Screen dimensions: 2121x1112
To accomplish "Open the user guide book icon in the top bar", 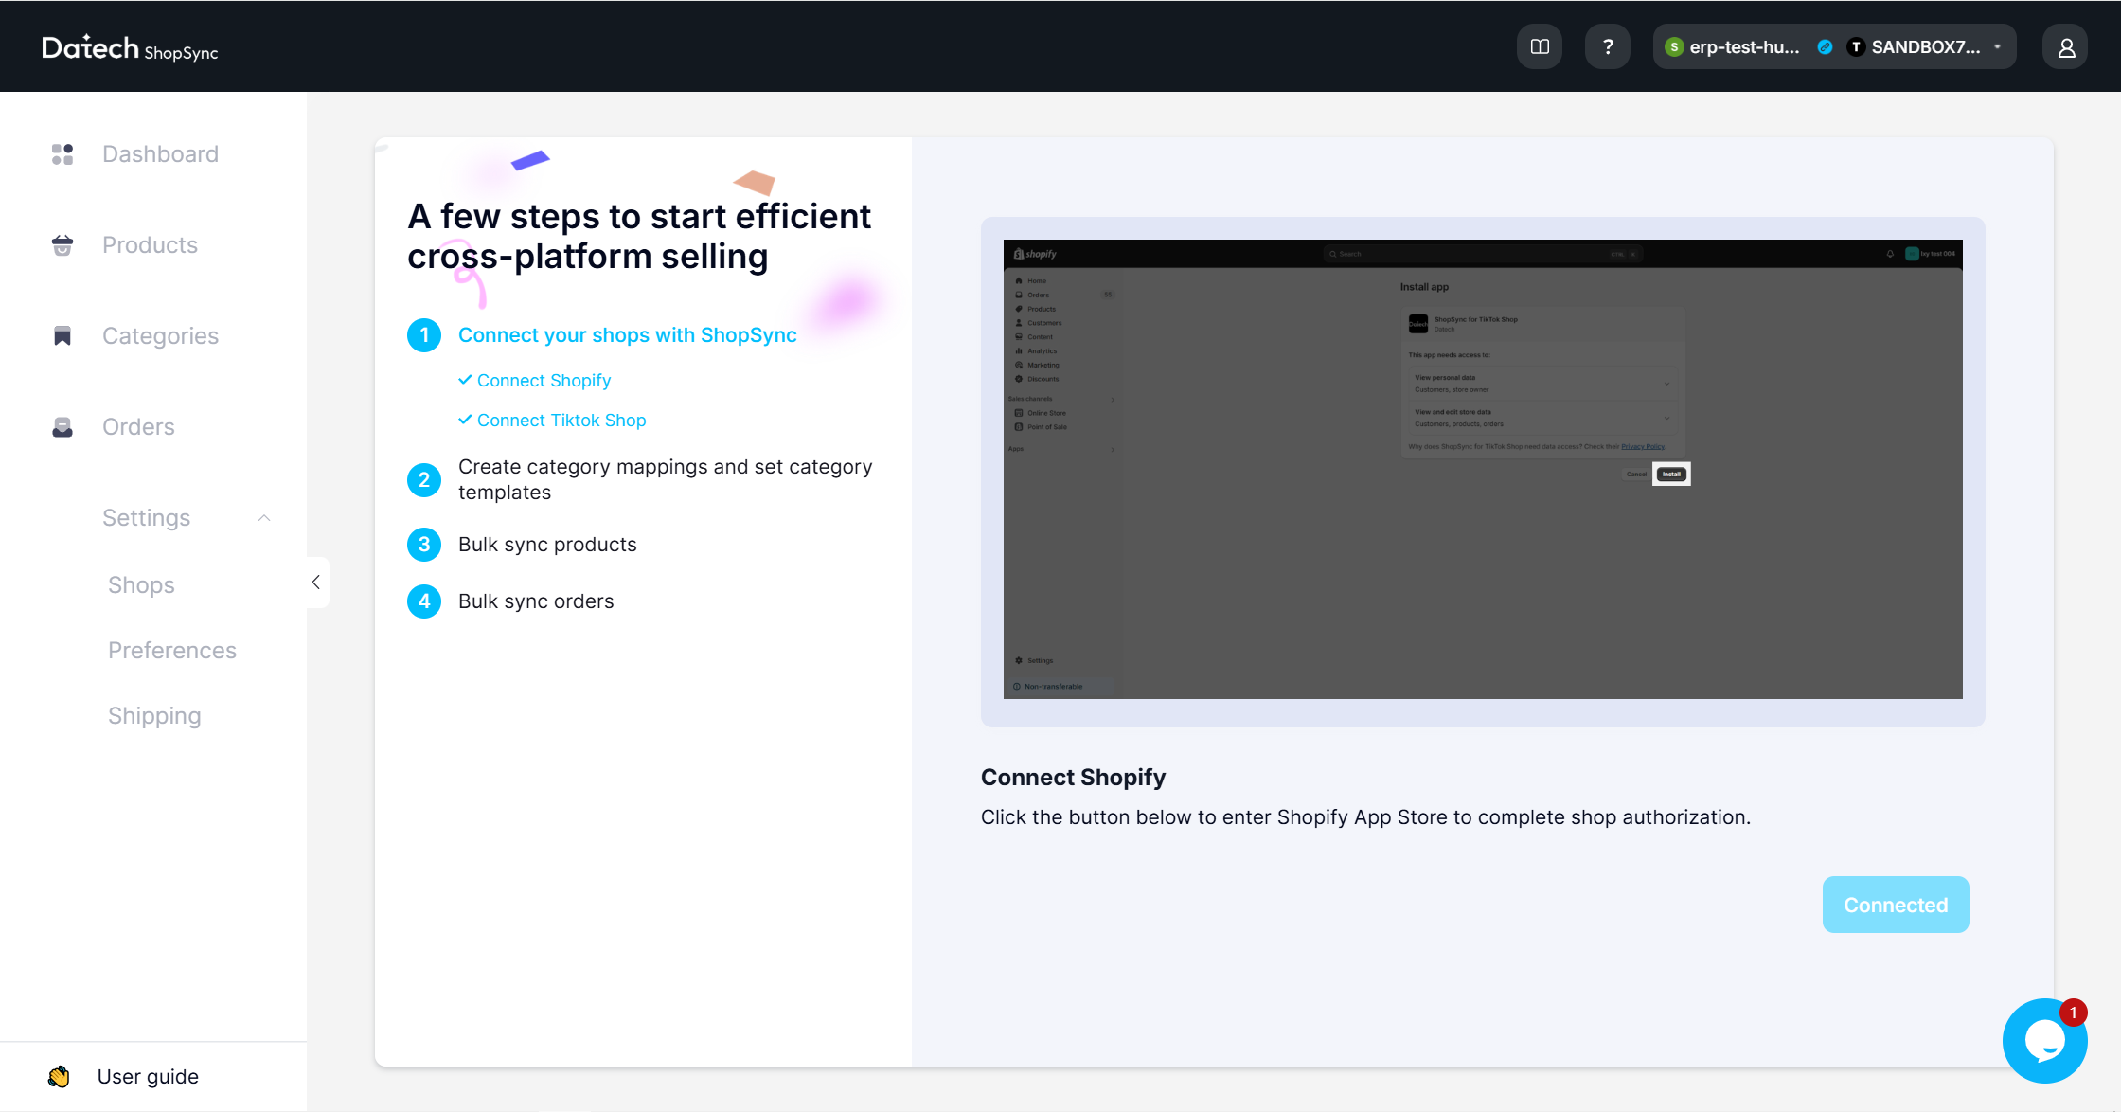I will 1540,45.
